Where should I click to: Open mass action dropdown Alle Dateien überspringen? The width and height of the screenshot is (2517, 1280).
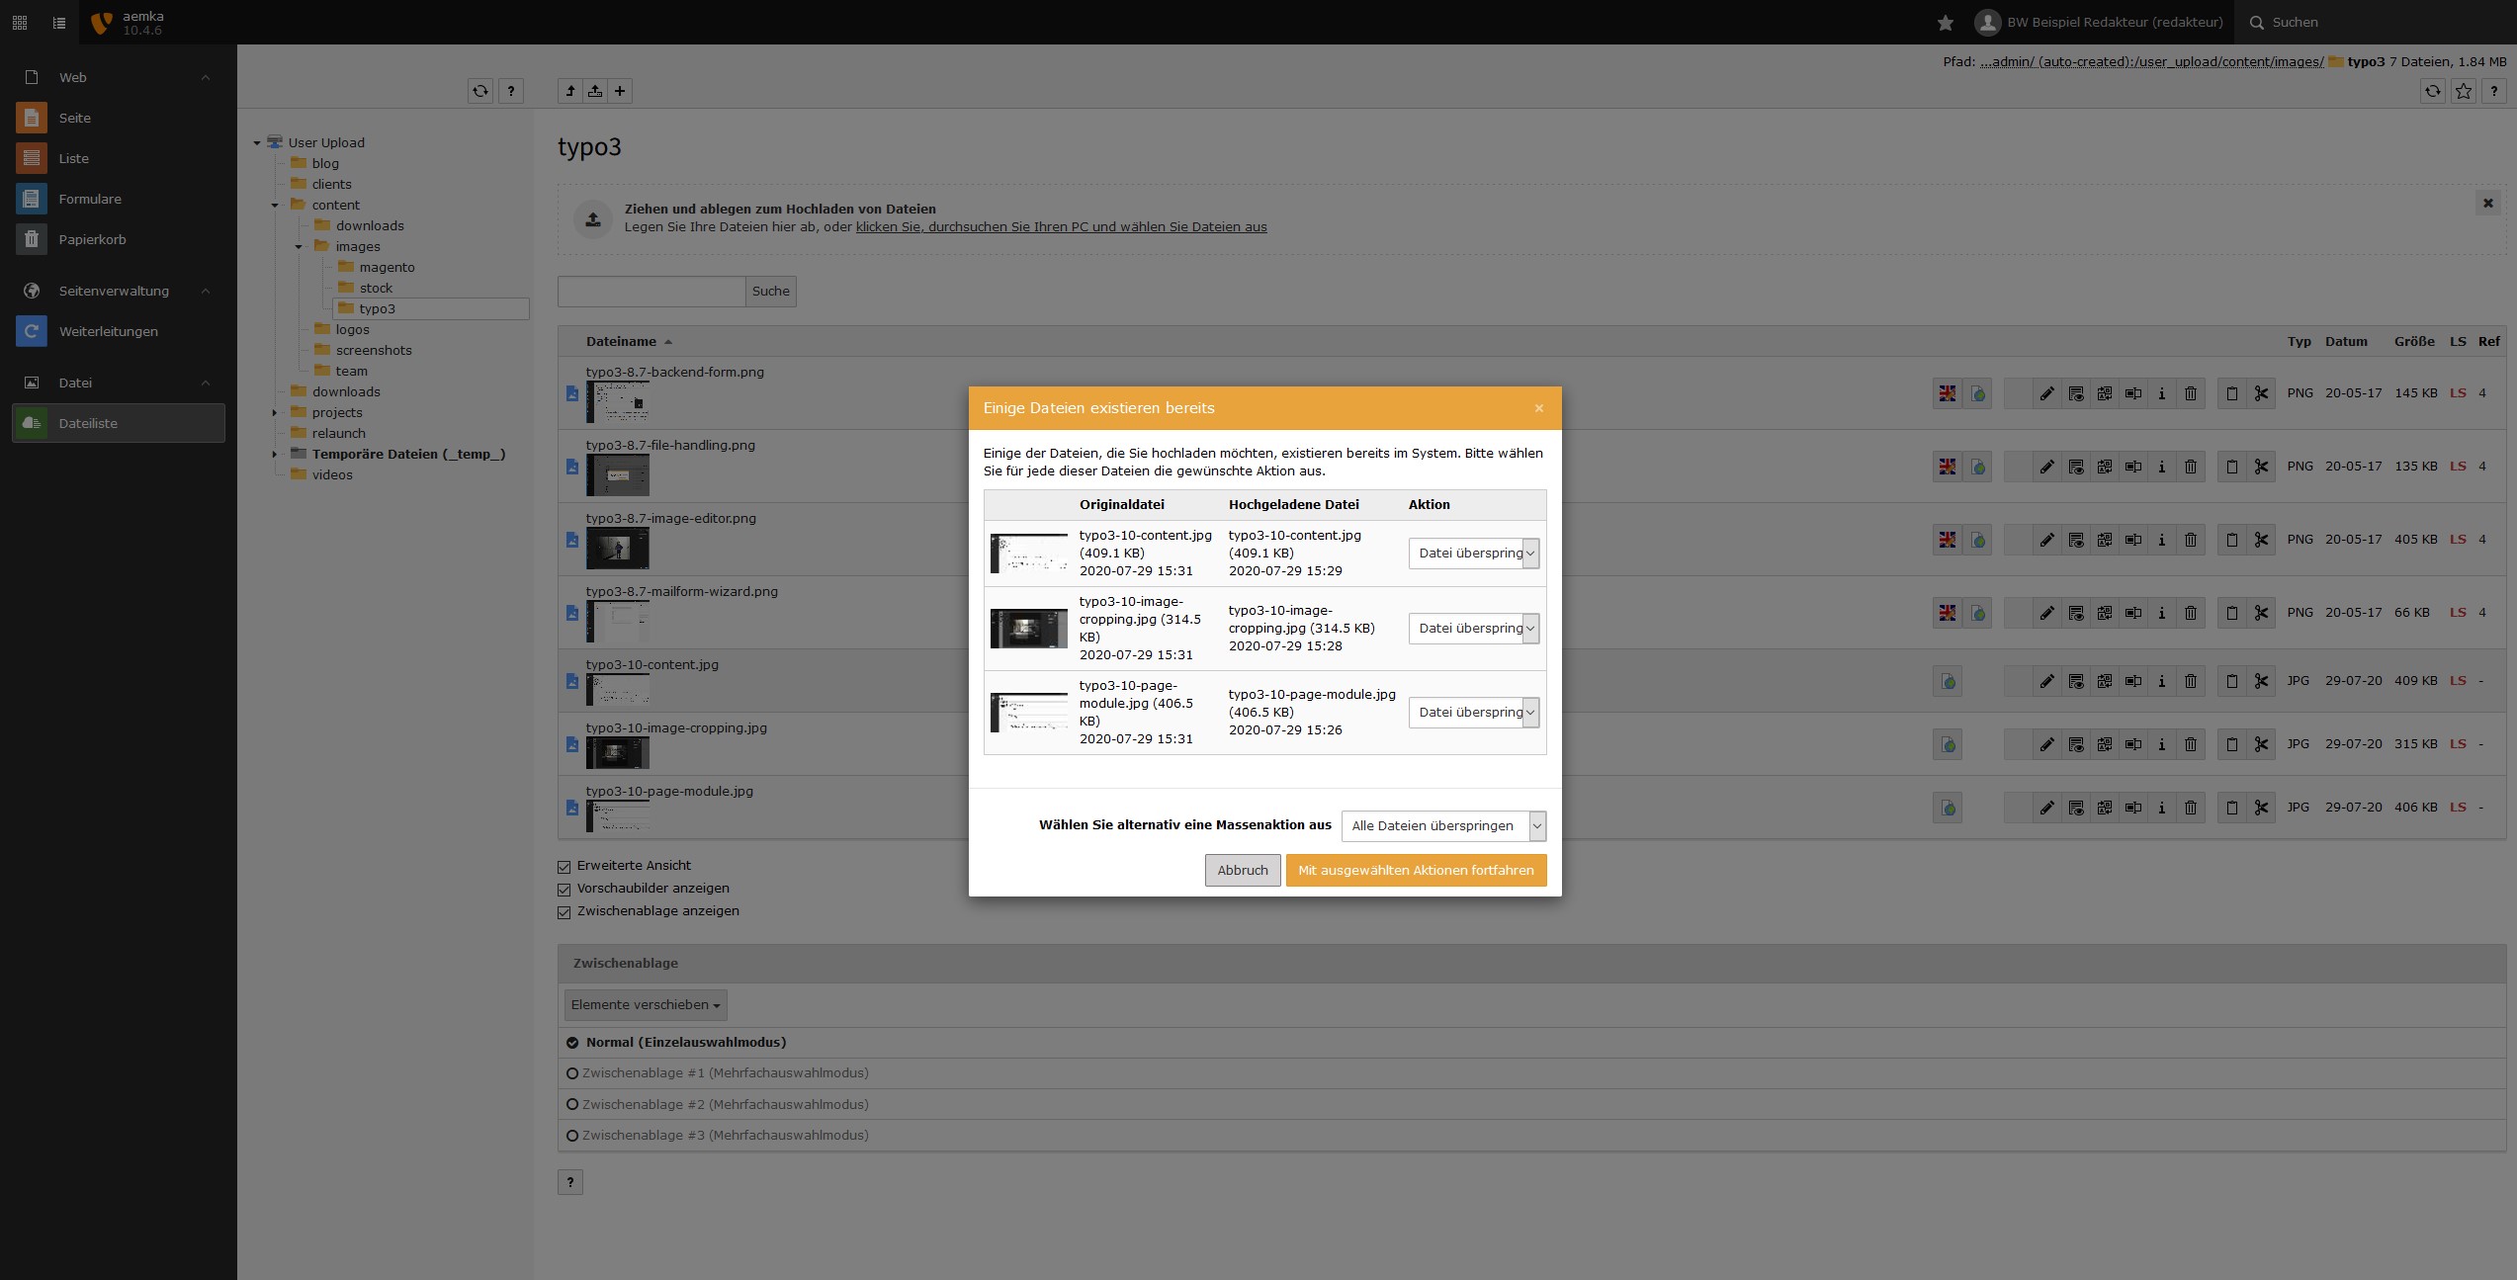click(1443, 826)
